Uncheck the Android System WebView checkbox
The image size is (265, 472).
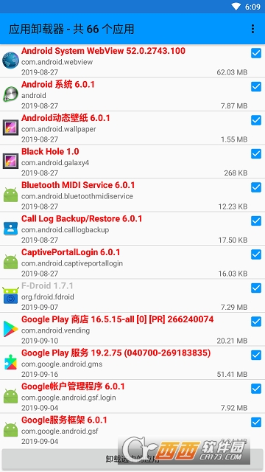256,53
